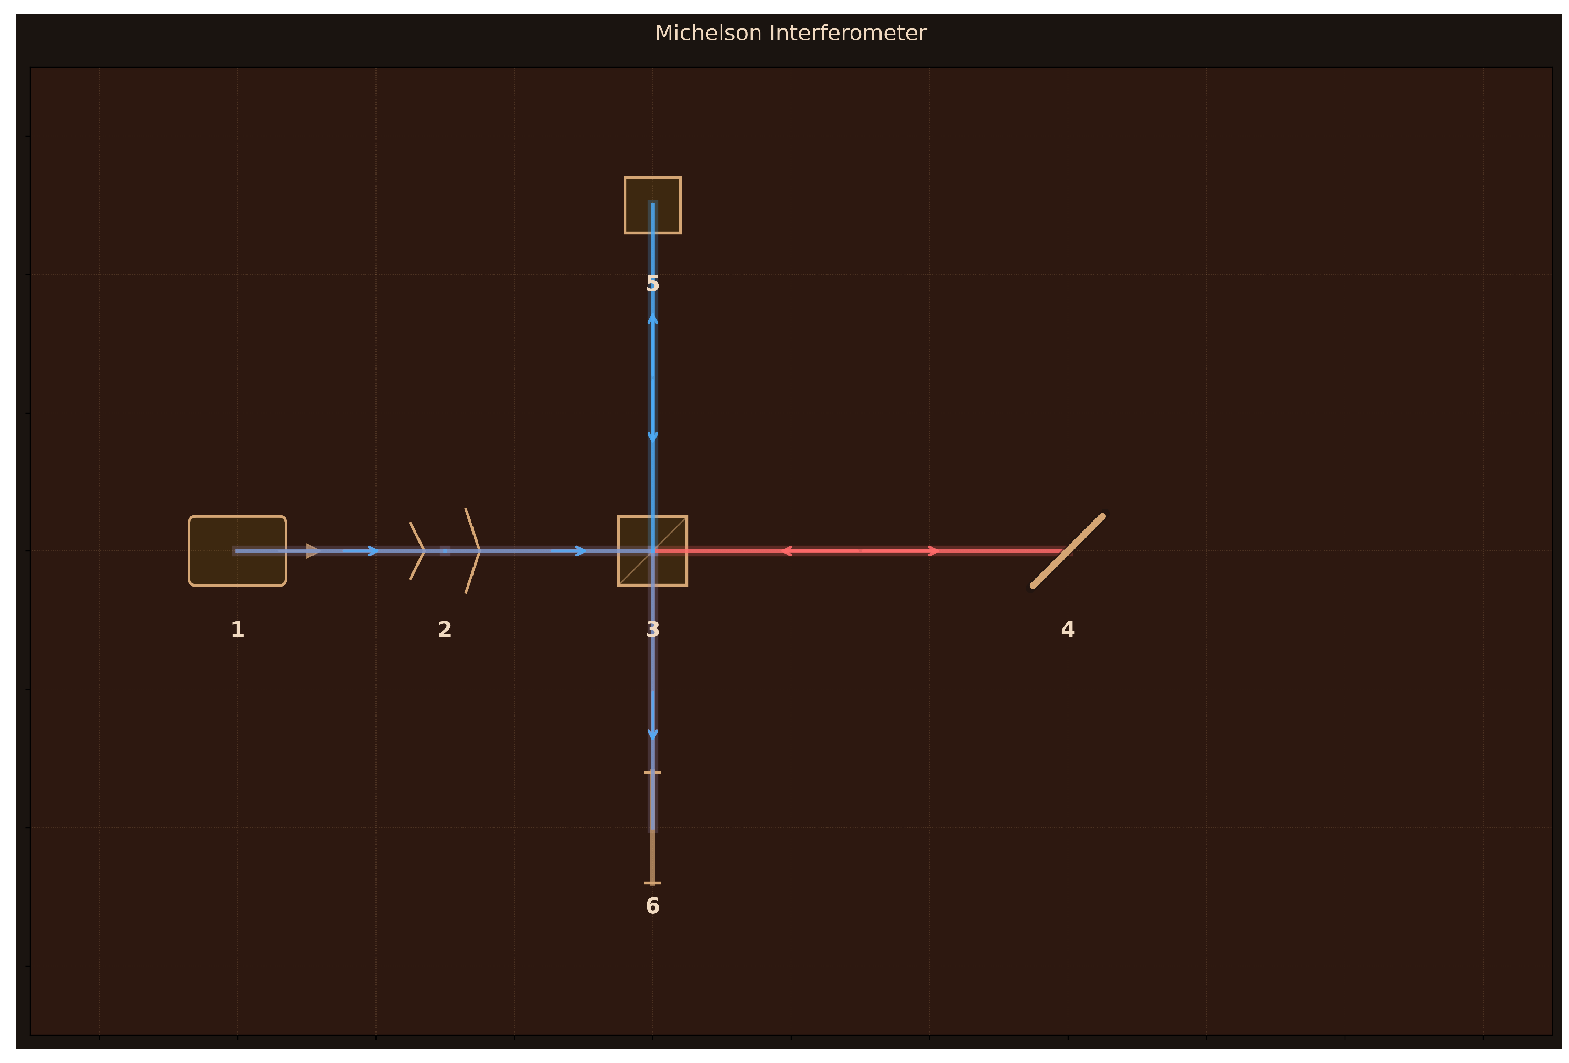Click the Michelson Interferometer title text
This screenshot has height=1063, width=1569.
[x=791, y=33]
